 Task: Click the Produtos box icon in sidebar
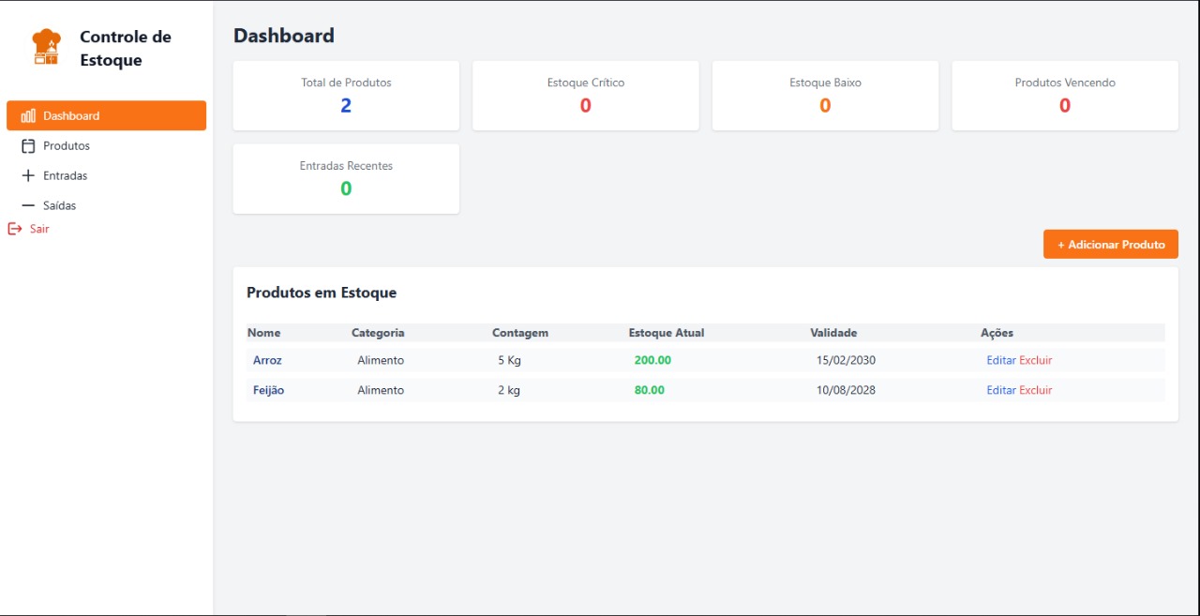point(28,146)
